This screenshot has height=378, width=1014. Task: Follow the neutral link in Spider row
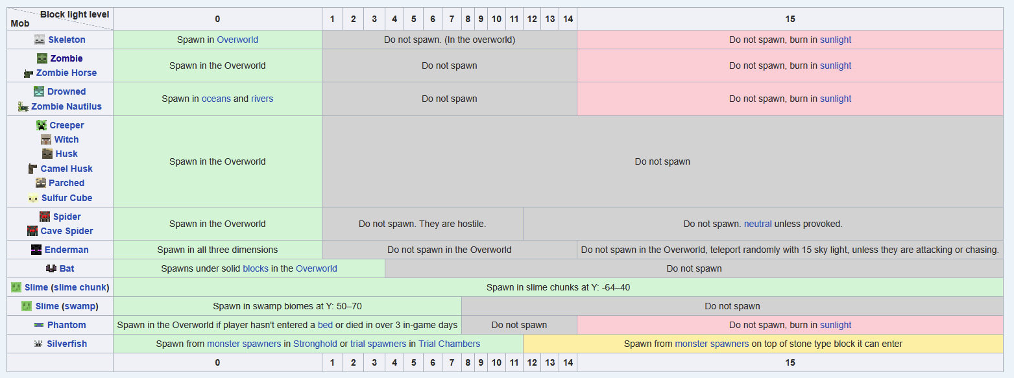tap(758, 224)
